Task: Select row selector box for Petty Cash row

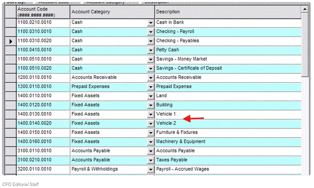Action: tap(11, 50)
